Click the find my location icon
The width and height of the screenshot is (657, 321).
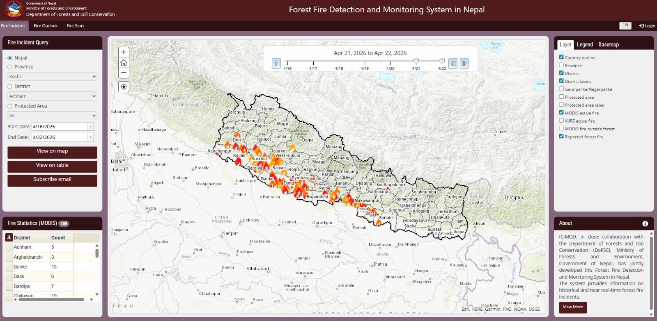(124, 87)
